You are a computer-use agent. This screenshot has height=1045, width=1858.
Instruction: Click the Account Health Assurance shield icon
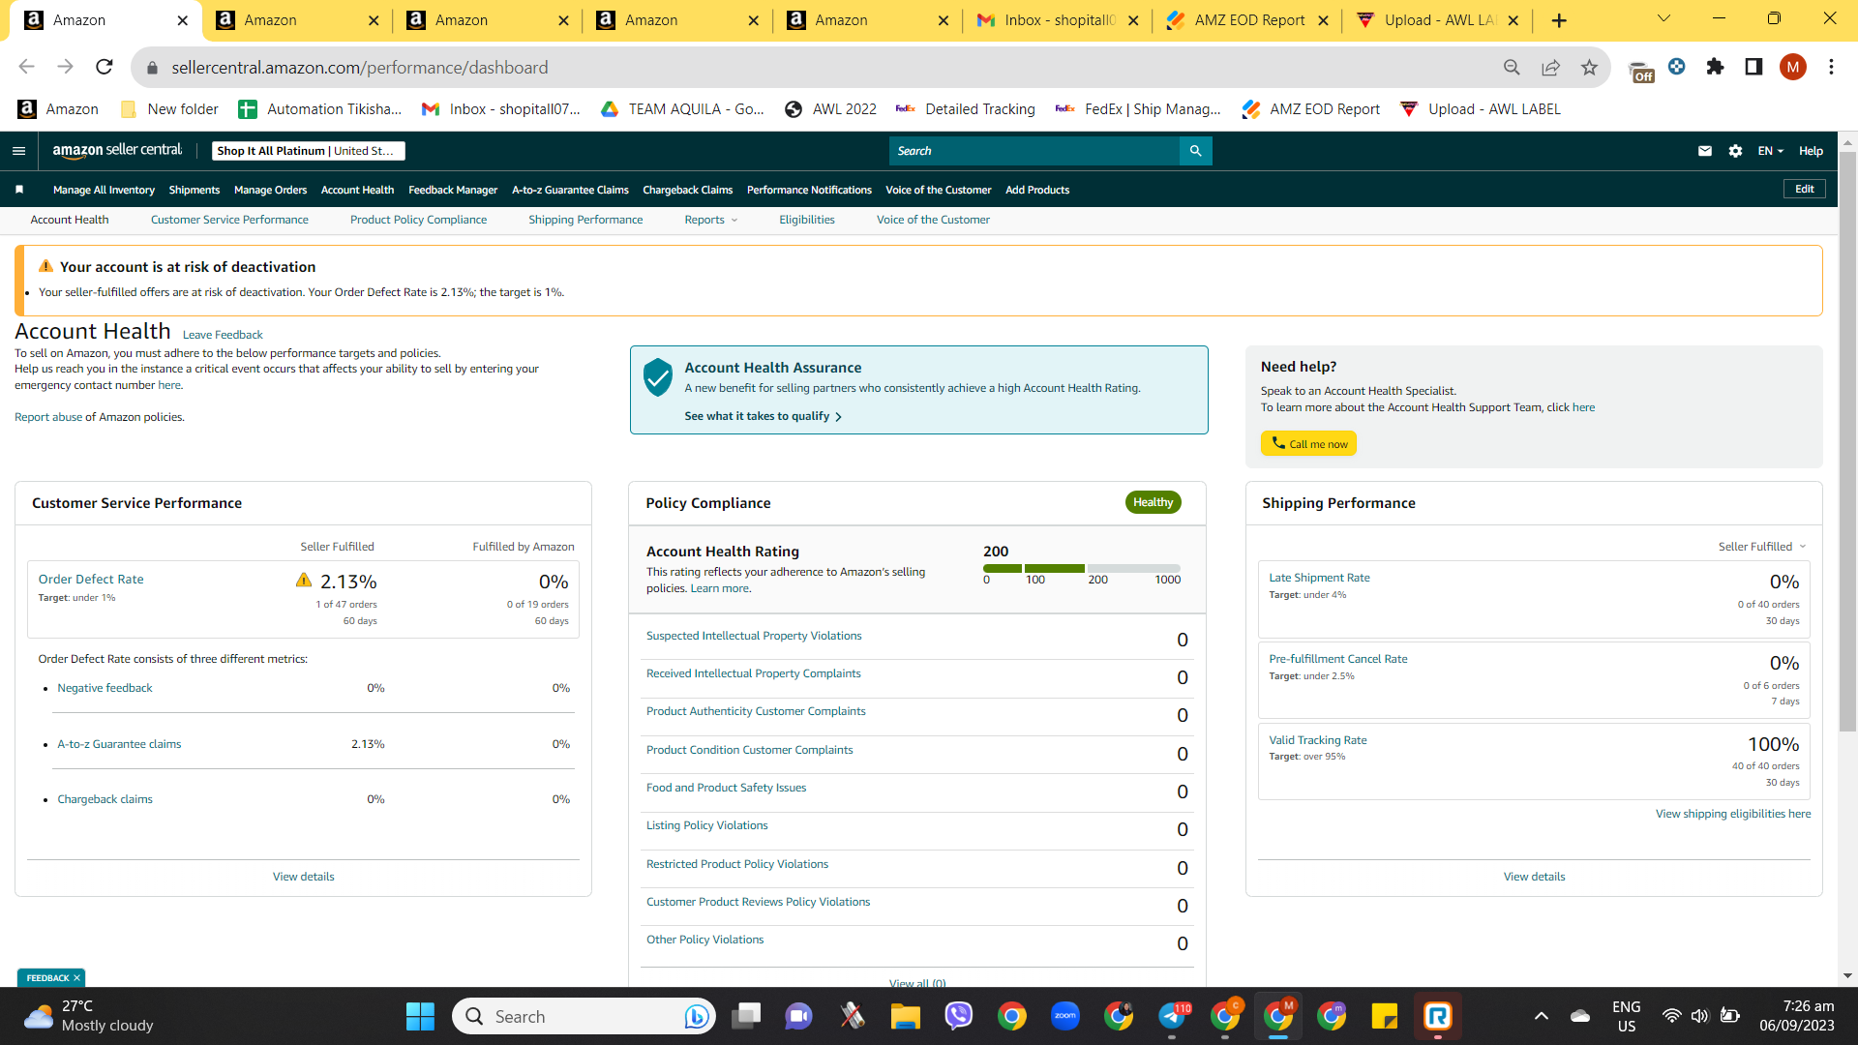click(657, 377)
